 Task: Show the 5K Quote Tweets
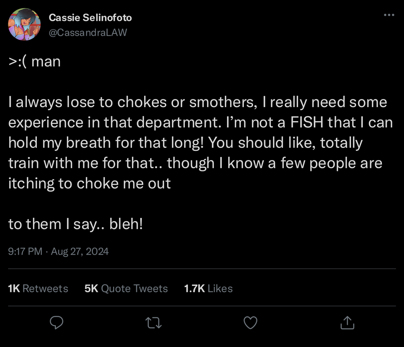coord(126,288)
